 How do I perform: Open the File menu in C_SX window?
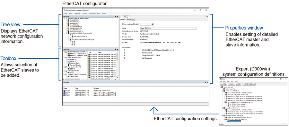[x=221, y=81]
